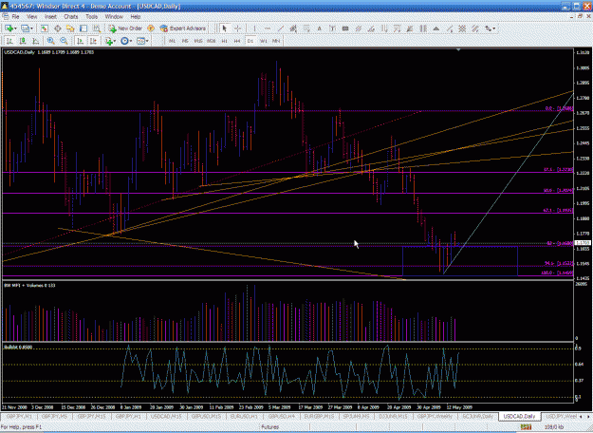Show the Market Watch window
593x433 pixels.
point(45,28)
